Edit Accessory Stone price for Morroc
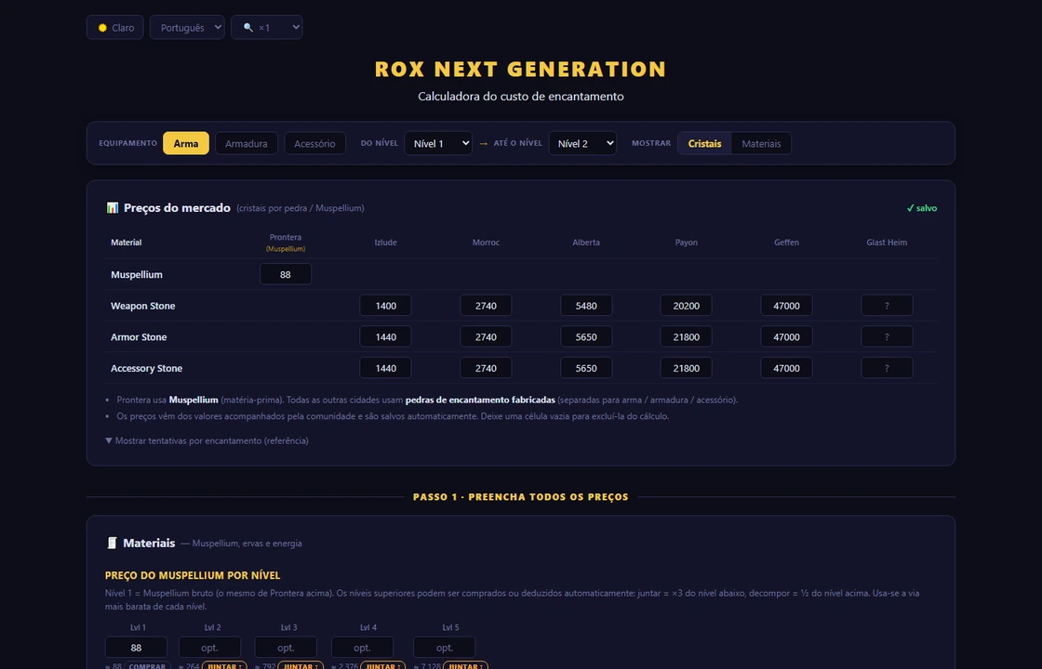1042x669 pixels. (x=486, y=368)
